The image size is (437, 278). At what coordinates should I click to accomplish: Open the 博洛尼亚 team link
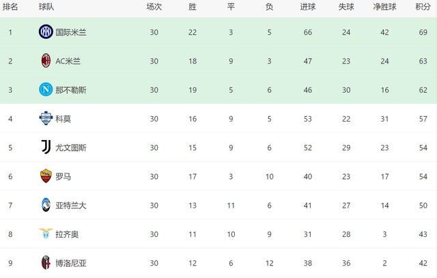71,263
